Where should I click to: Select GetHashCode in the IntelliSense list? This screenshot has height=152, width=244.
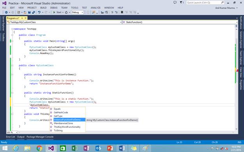click(x=68, y=113)
